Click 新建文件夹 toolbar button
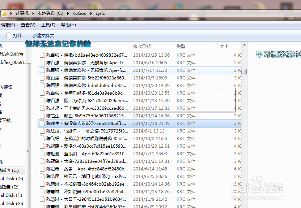 (43, 36)
